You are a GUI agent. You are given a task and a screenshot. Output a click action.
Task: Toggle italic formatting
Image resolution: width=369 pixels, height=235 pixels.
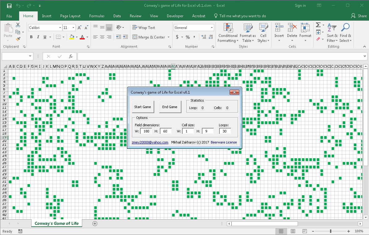coord(38,37)
